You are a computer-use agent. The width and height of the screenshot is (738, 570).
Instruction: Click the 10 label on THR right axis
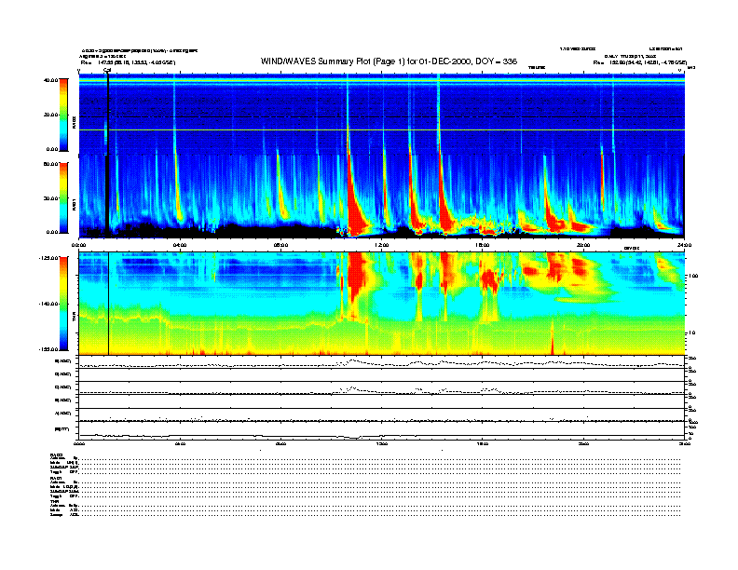[x=693, y=333]
